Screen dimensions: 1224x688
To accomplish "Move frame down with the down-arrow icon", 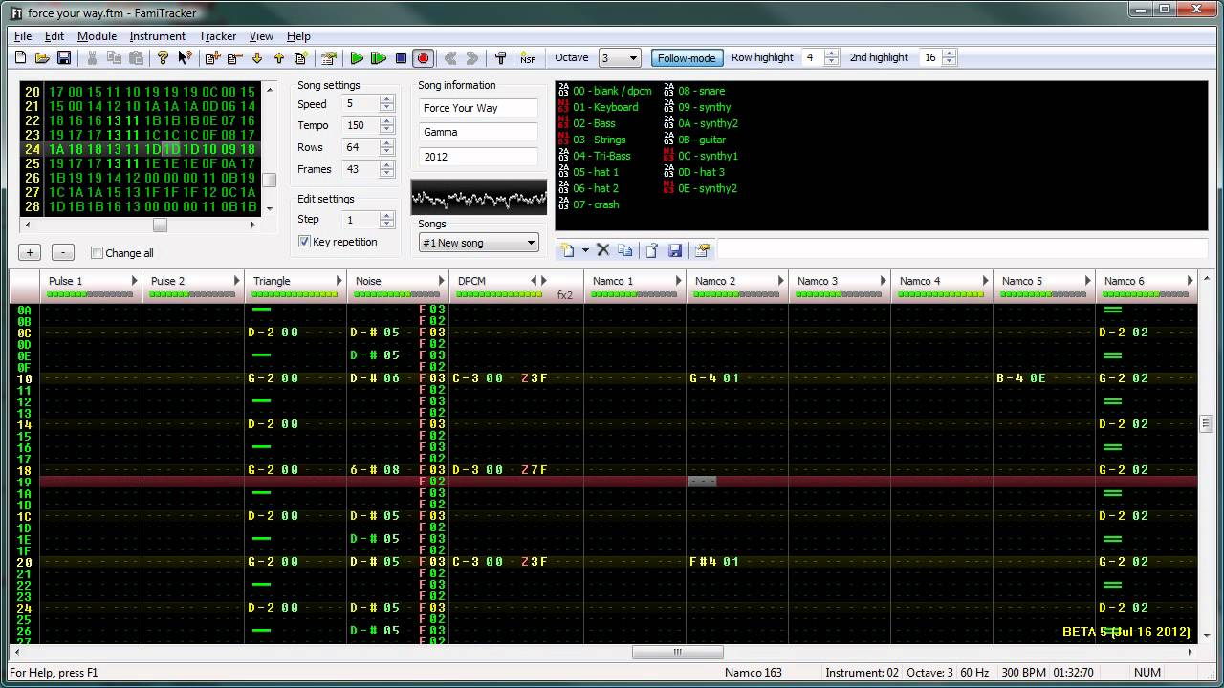I will coord(256,58).
